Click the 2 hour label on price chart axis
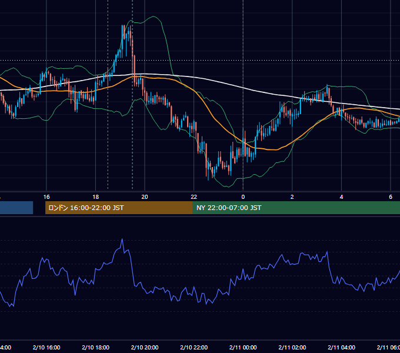The height and width of the screenshot is (353, 400). pos(292,197)
